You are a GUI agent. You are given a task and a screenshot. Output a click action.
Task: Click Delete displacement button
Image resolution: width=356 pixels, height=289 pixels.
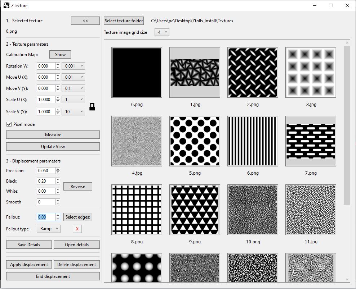pyautogui.click(x=77, y=264)
